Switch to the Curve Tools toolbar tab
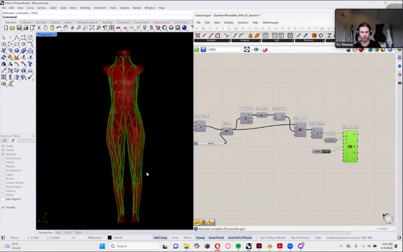Image resolution: width=403 pixels, height=252 pixels. 141,22
